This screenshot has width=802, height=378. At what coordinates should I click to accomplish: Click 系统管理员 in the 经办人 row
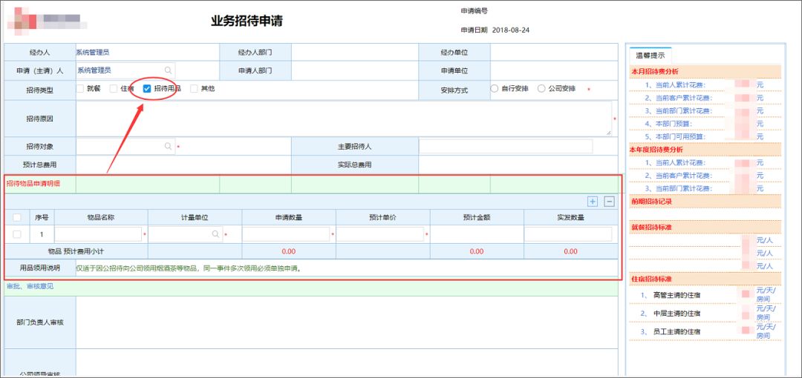pyautogui.click(x=93, y=52)
